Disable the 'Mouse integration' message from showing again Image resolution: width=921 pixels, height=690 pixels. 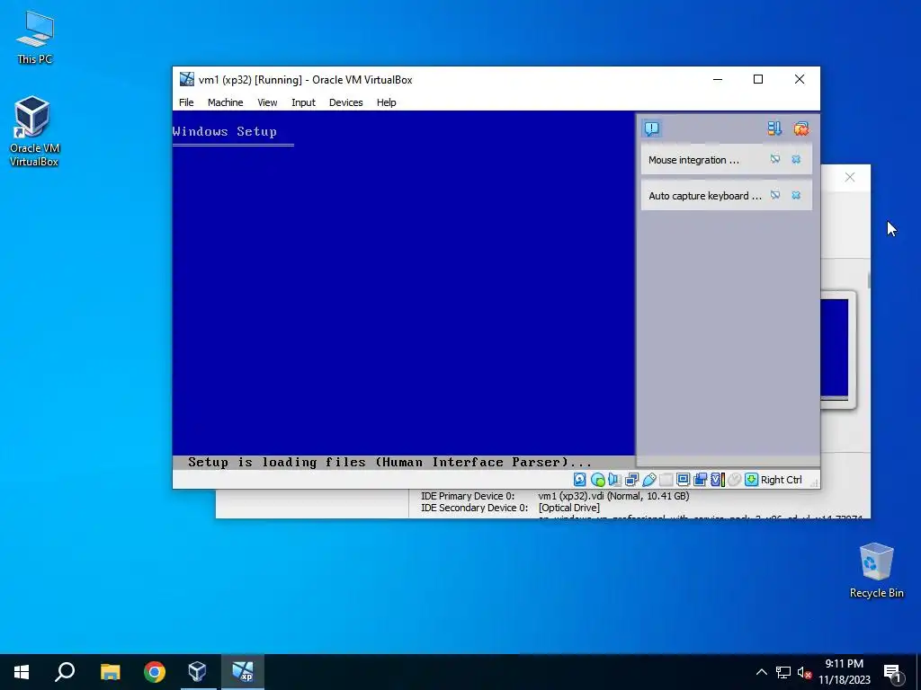(775, 159)
